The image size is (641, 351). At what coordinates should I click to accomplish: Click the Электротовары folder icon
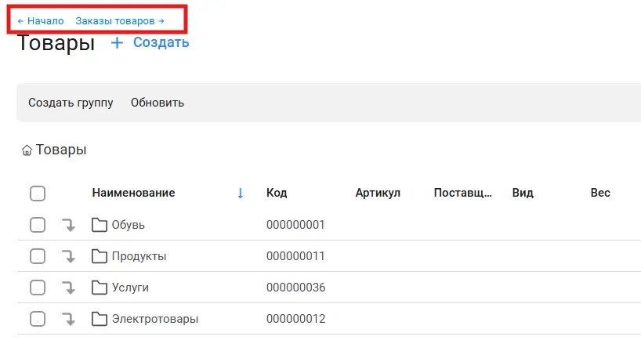point(100,319)
